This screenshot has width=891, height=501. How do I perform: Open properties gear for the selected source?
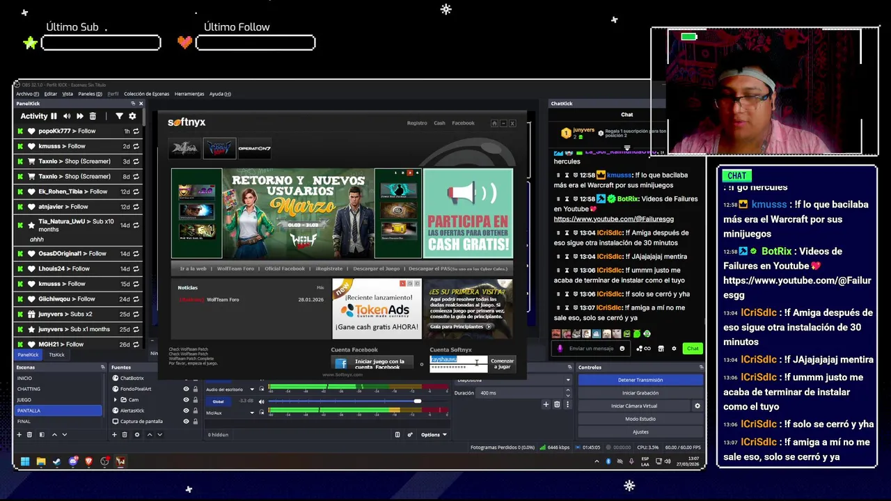point(136,434)
